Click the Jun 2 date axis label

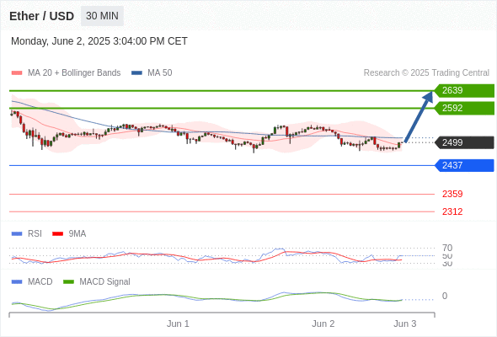click(323, 324)
